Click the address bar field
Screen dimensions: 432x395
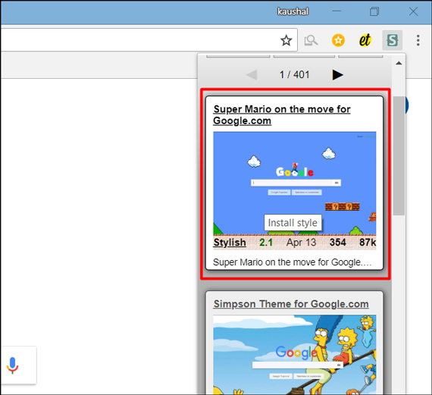149,40
